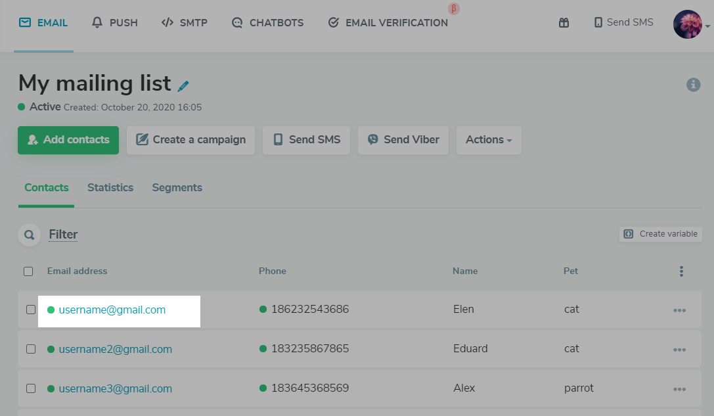The width and height of the screenshot is (714, 416).
Task: Open row options for Alex's contact
Action: coord(679,389)
